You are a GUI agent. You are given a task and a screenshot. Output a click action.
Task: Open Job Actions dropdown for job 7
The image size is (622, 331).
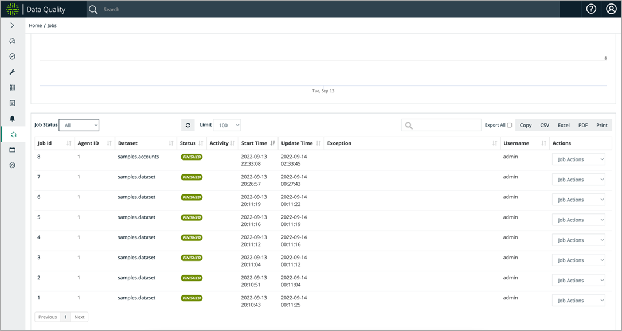[x=579, y=180]
